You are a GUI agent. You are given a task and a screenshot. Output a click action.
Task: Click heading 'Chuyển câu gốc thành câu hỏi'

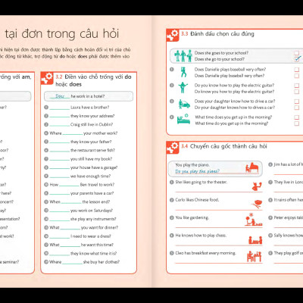tap(229, 146)
